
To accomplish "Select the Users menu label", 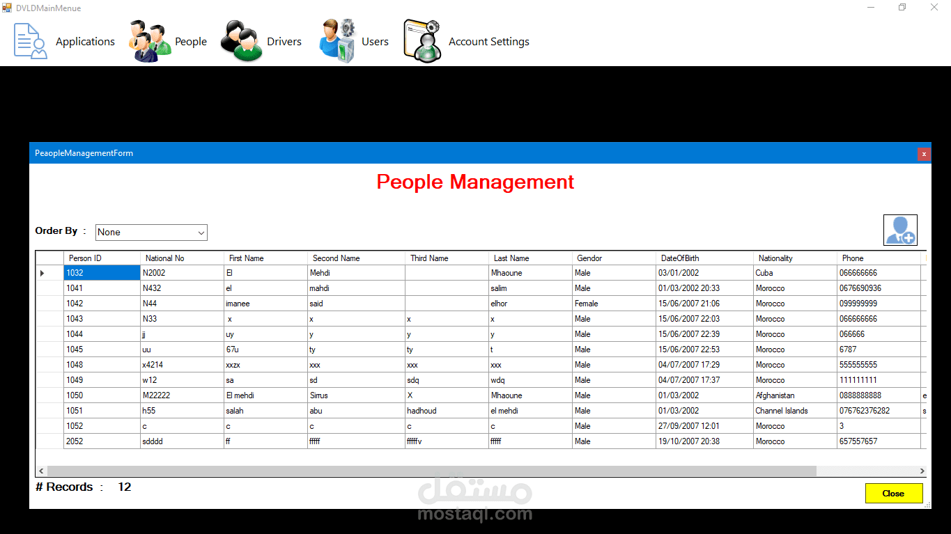I will coord(375,42).
